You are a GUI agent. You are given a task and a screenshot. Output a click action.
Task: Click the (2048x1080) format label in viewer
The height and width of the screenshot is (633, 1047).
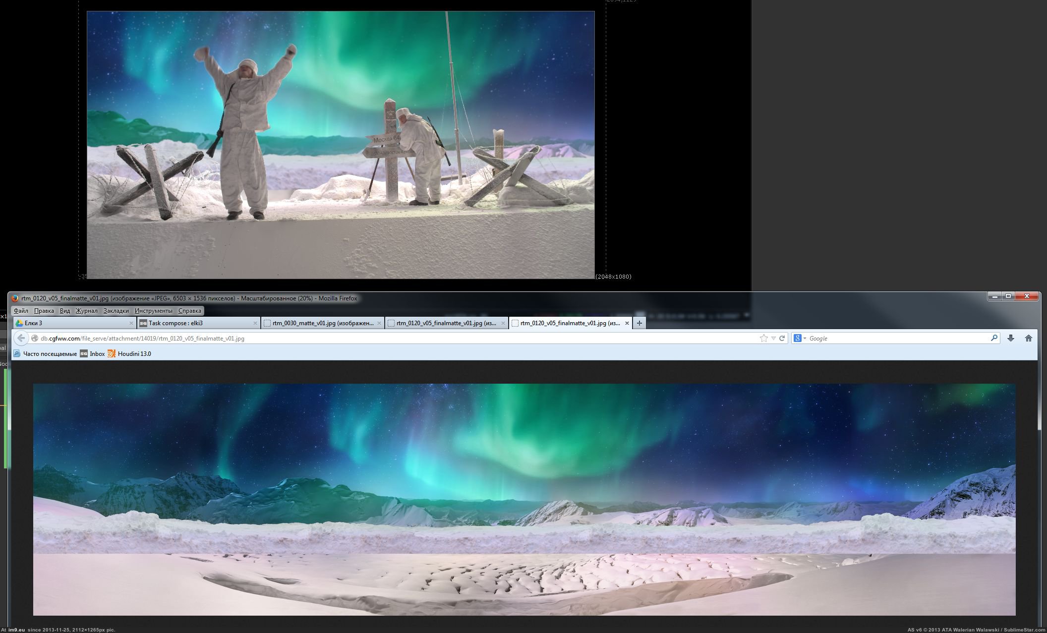click(614, 277)
